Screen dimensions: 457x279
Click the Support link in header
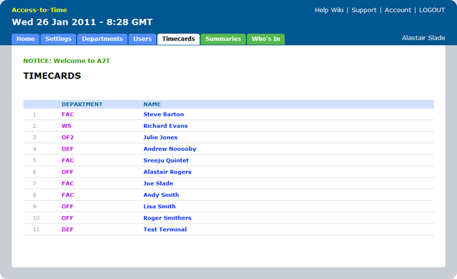pos(364,10)
